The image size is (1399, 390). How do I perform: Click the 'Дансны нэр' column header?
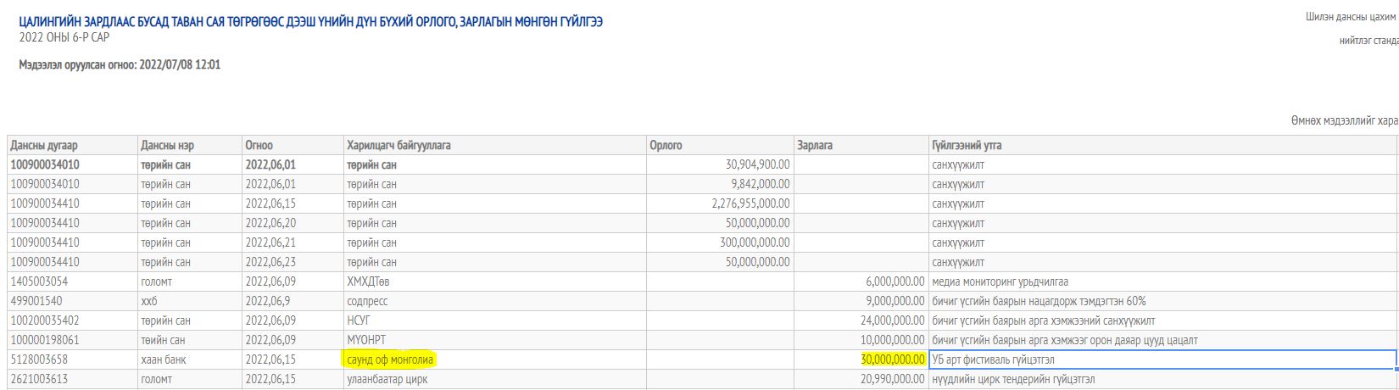167,146
